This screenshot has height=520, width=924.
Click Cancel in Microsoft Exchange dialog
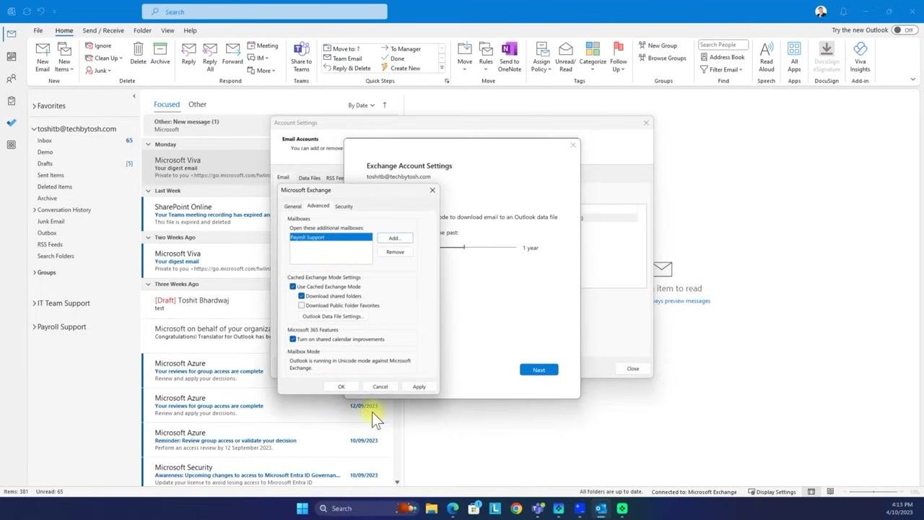pos(380,387)
